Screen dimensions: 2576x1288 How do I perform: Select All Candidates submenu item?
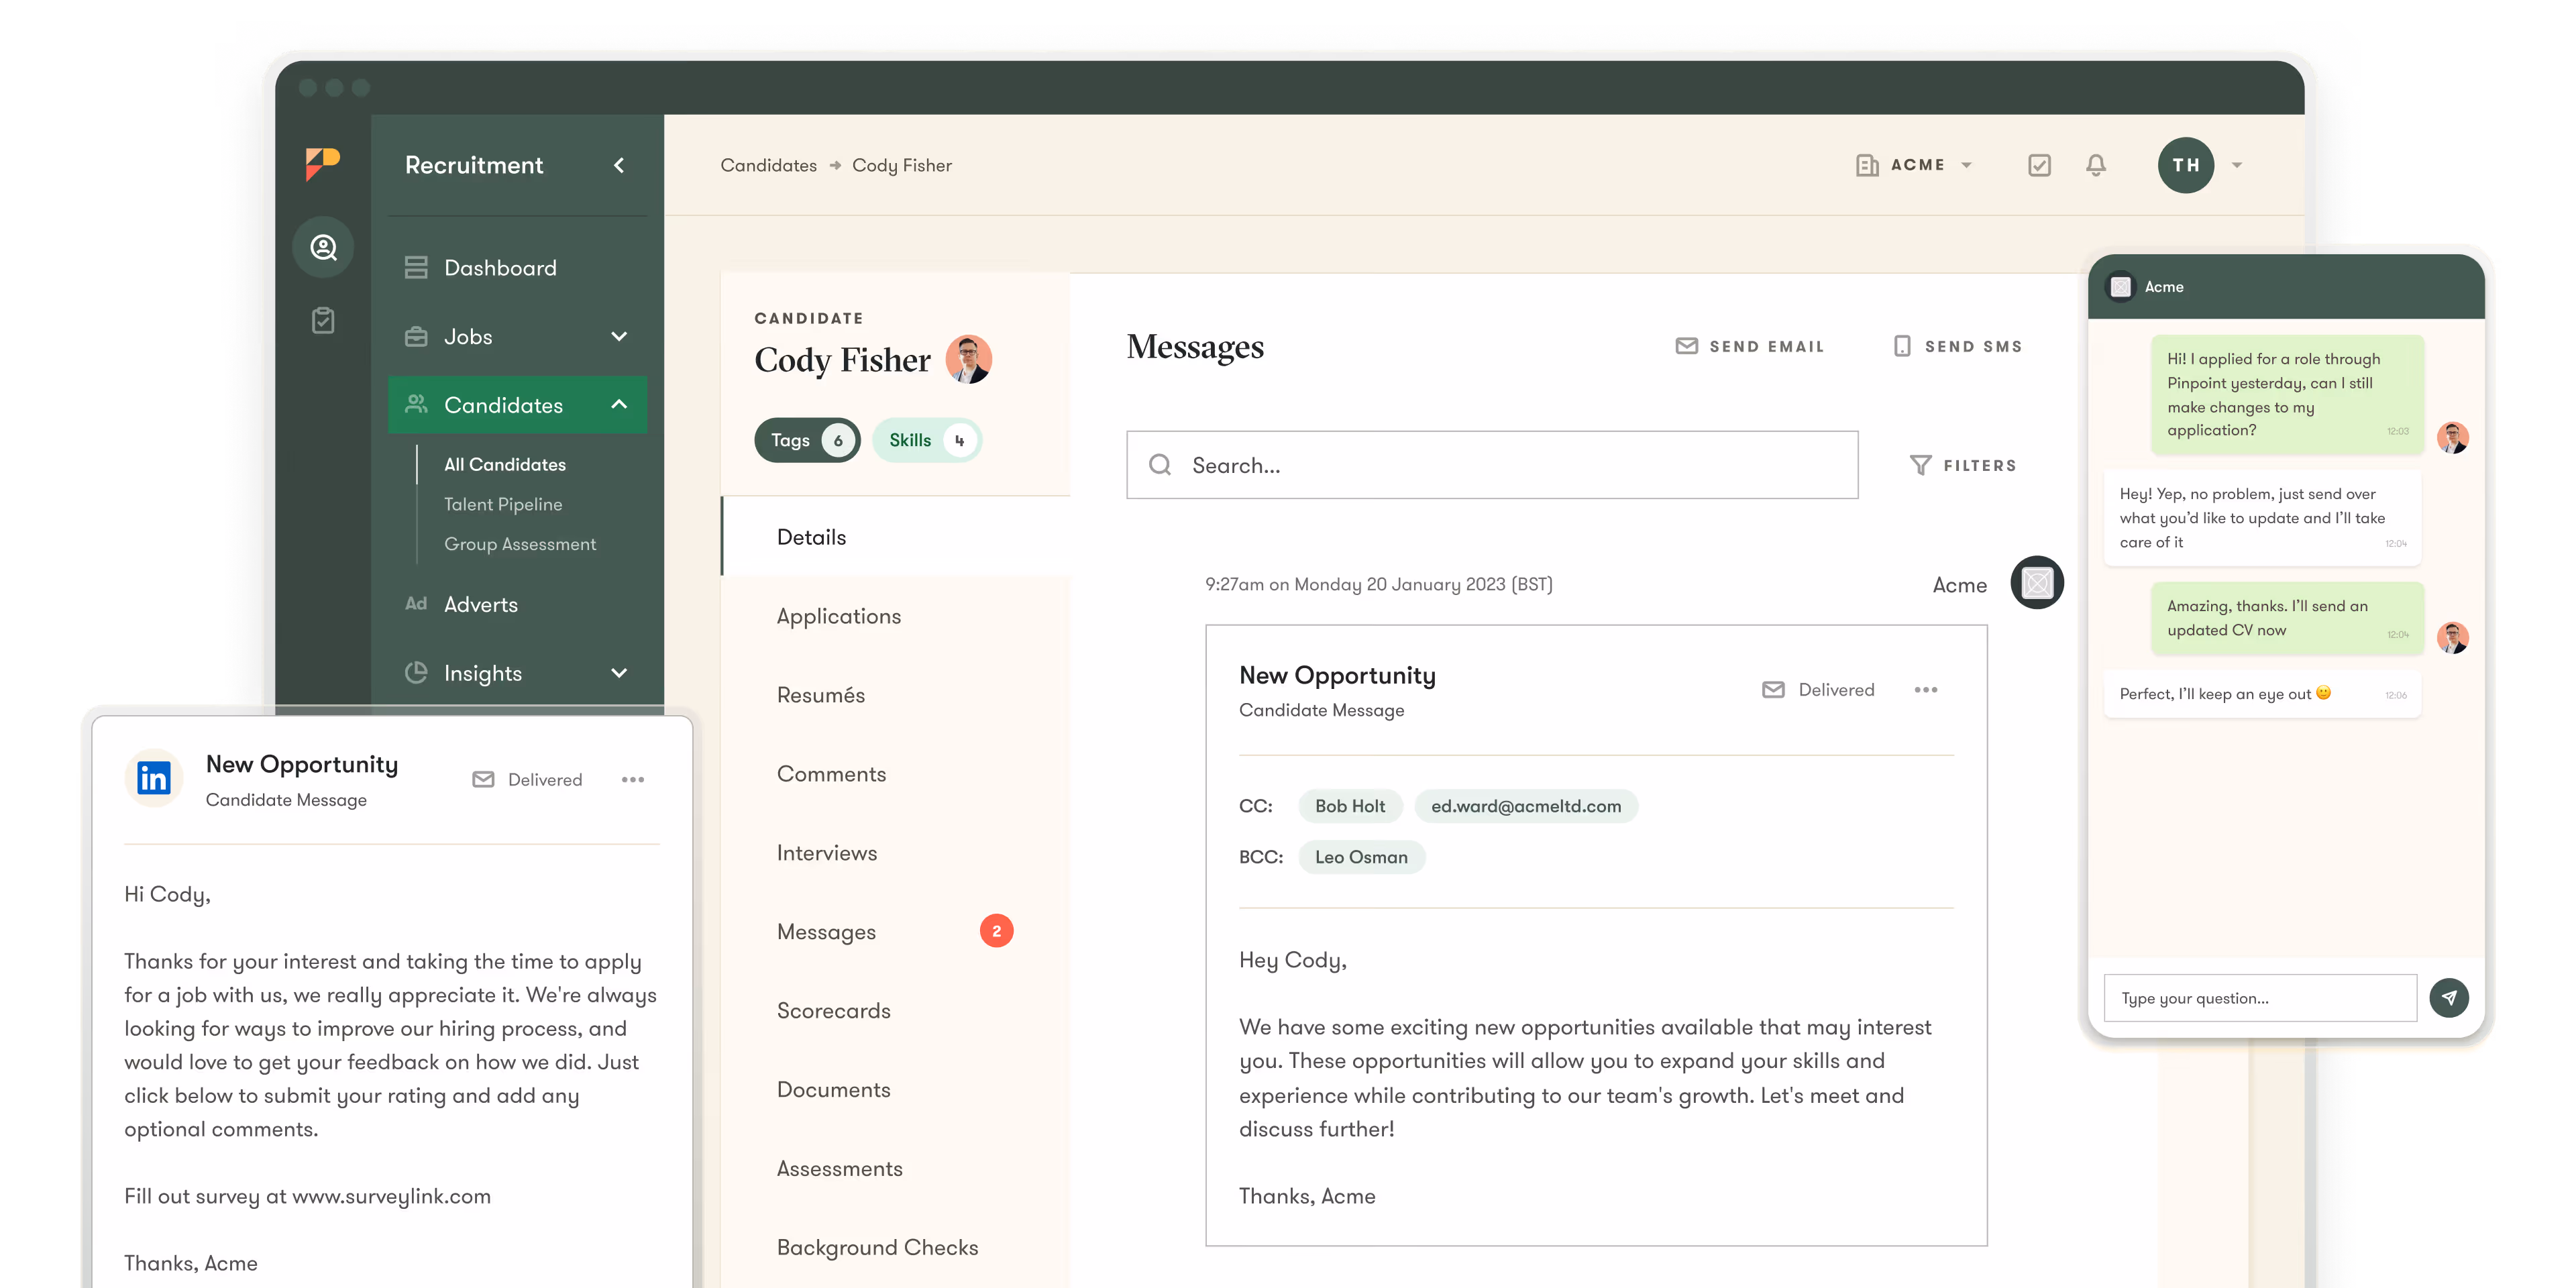click(505, 464)
